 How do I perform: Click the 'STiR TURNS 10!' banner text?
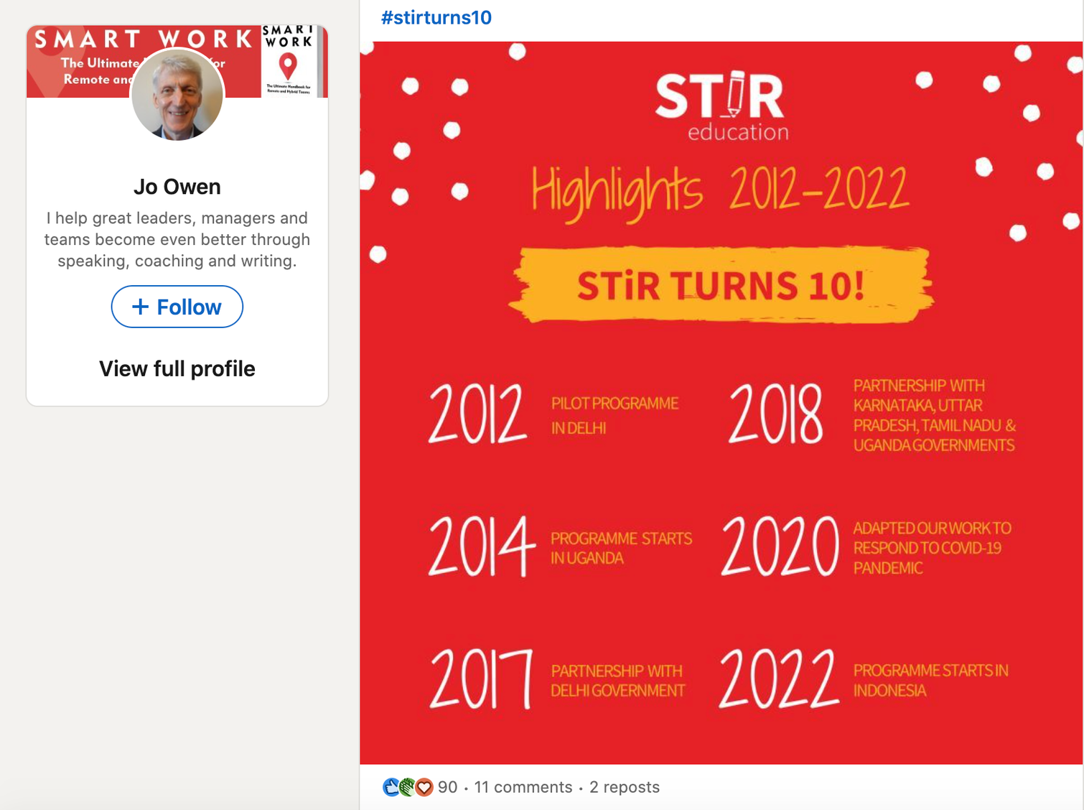click(x=721, y=285)
